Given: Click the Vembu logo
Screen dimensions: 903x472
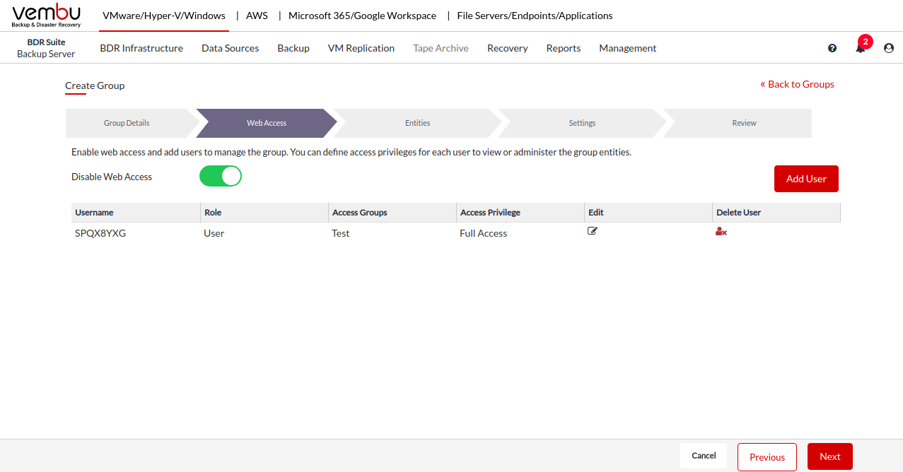Looking at the screenshot, I should pos(47,16).
